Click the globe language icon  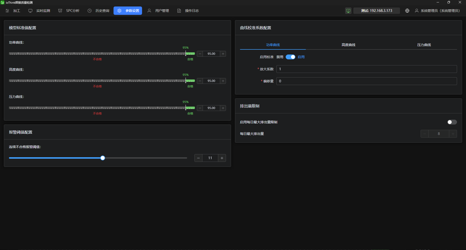tap(407, 11)
